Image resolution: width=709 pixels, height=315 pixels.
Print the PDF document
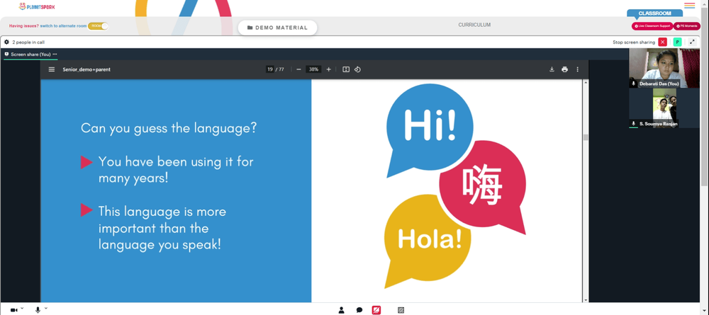564,69
